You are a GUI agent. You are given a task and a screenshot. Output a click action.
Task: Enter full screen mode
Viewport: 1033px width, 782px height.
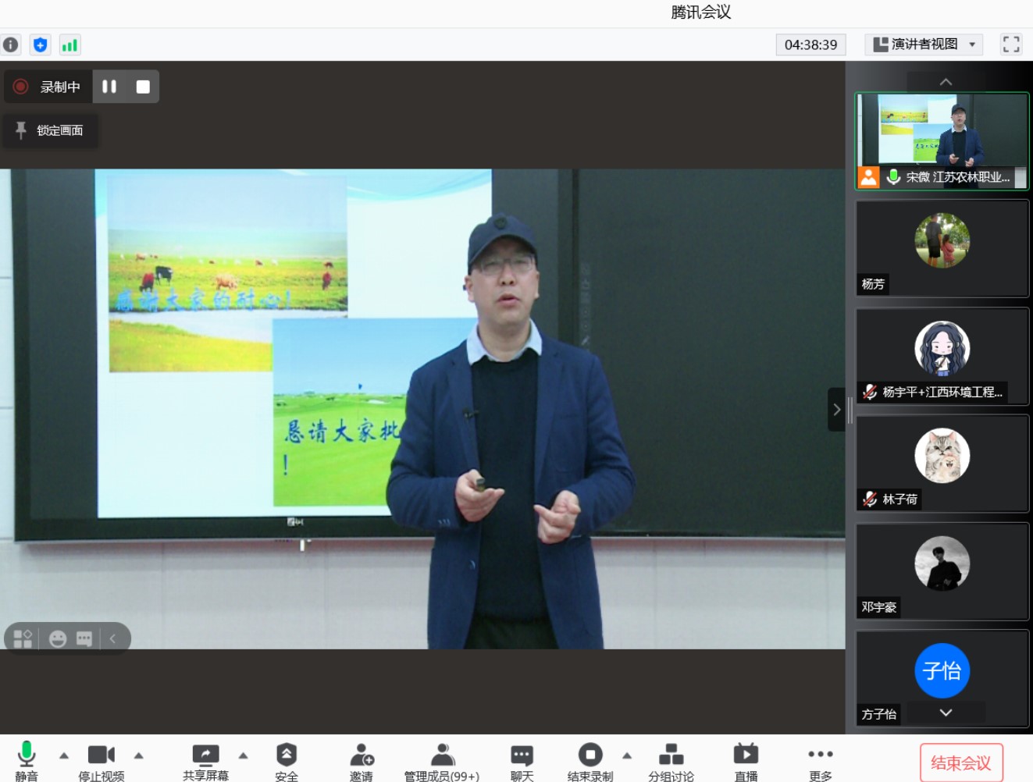pyautogui.click(x=1010, y=44)
